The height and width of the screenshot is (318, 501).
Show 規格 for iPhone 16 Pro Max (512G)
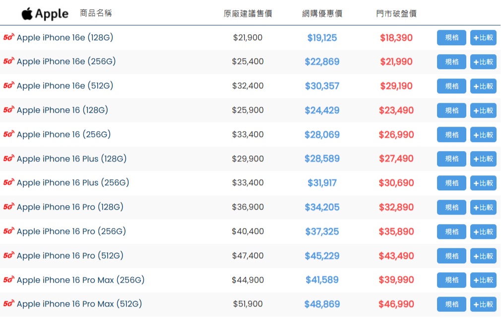[451, 304]
